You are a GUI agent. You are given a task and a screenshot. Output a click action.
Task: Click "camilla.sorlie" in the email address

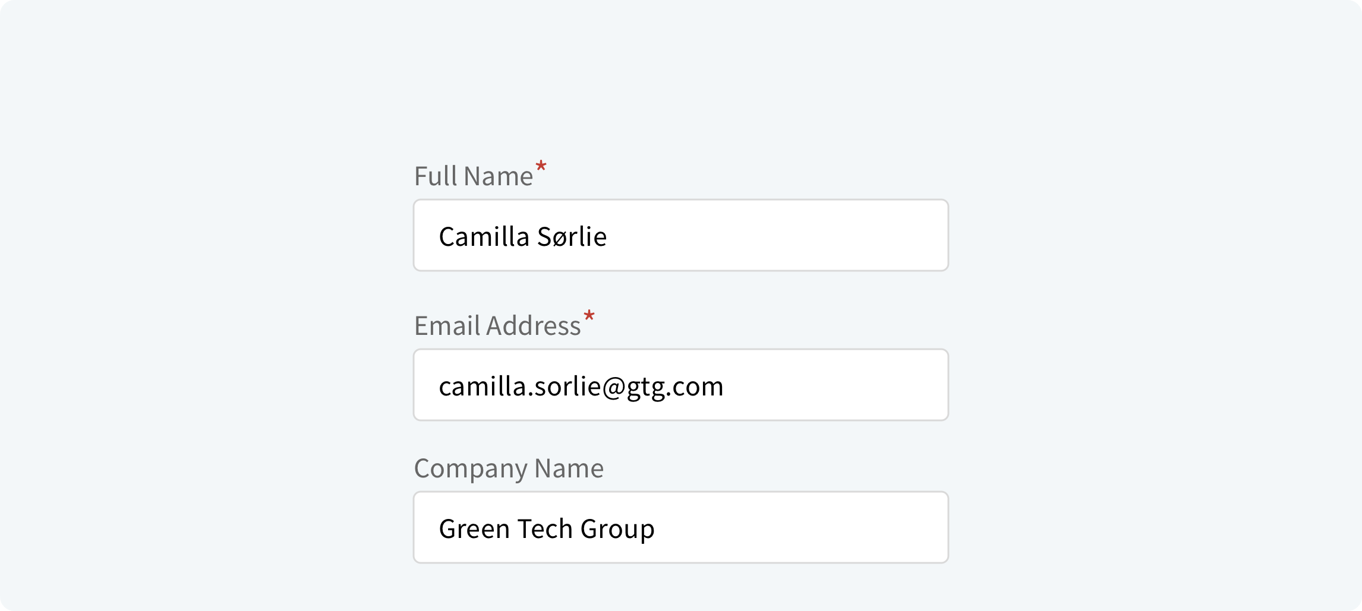point(519,387)
